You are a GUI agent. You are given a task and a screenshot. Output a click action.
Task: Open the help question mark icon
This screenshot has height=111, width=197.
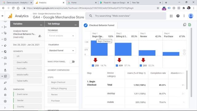click(178, 16)
